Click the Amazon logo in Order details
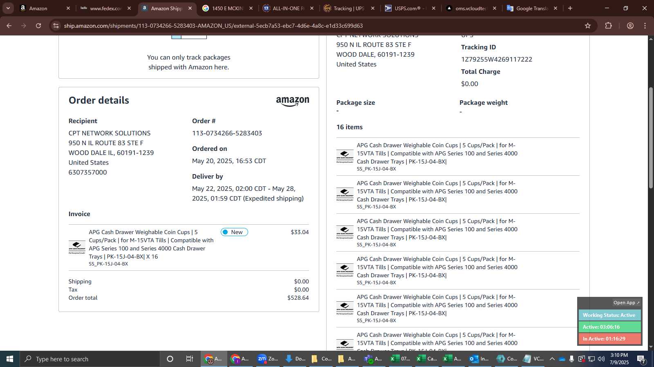This screenshot has height=367, width=654. (x=293, y=101)
